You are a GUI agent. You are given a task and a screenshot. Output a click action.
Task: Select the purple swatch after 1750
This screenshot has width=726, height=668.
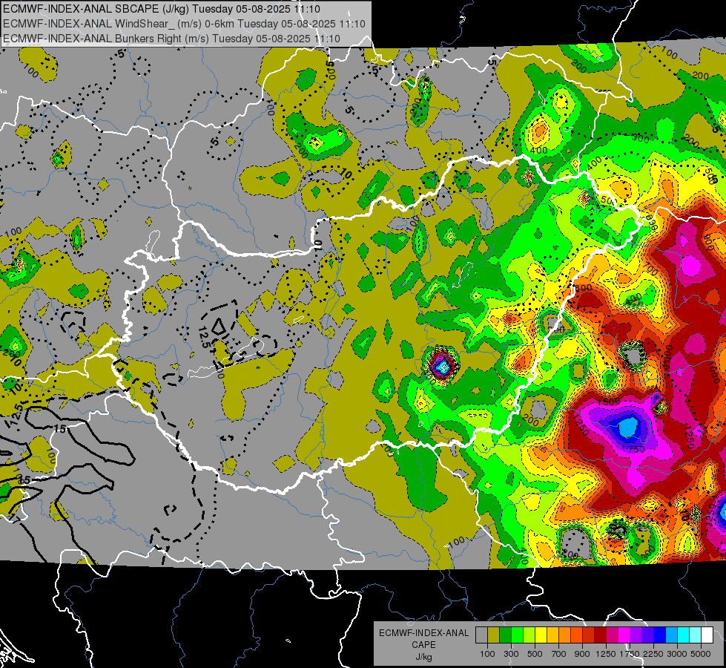[x=636, y=635]
